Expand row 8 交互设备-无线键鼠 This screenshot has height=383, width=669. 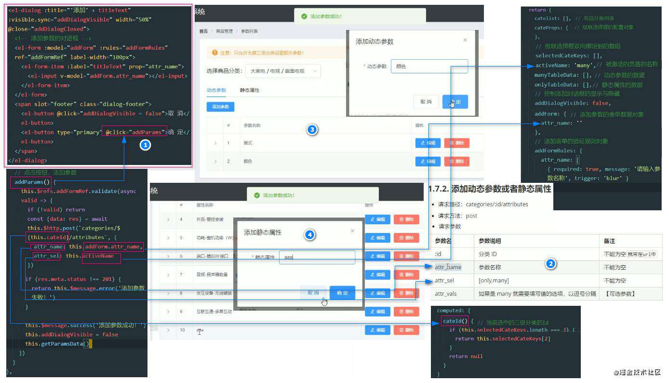(x=168, y=293)
